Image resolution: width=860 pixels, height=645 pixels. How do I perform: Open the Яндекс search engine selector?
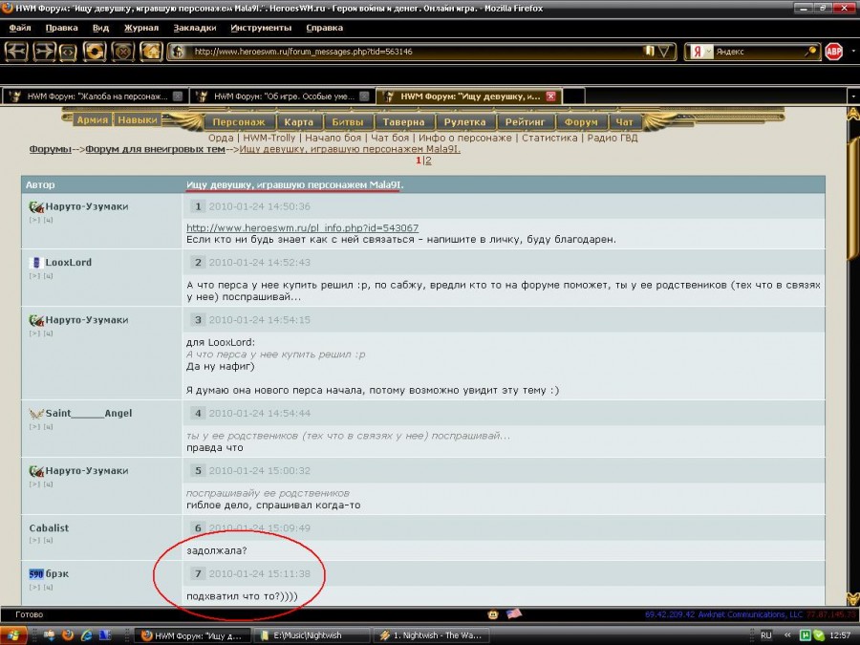click(x=699, y=52)
